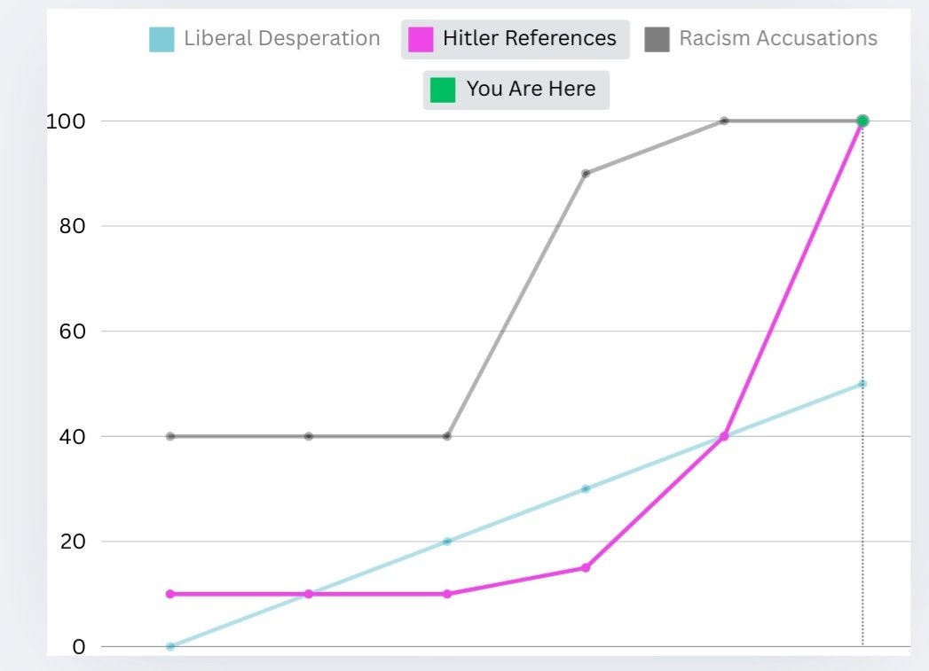
Task: Click the green You Are Here swatch
Action: click(443, 90)
